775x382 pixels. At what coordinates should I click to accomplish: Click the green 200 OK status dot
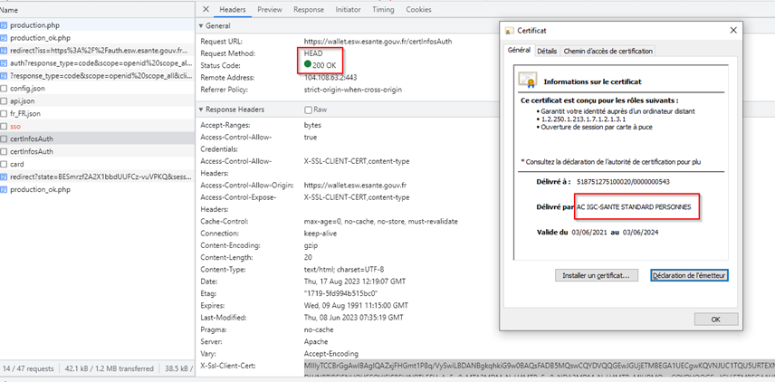(309, 66)
